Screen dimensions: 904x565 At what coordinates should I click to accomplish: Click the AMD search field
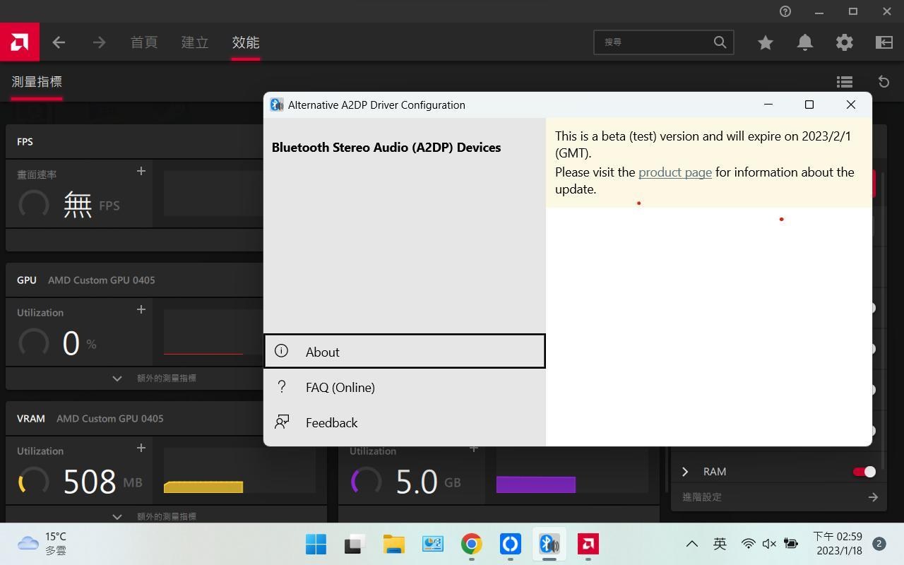point(655,42)
